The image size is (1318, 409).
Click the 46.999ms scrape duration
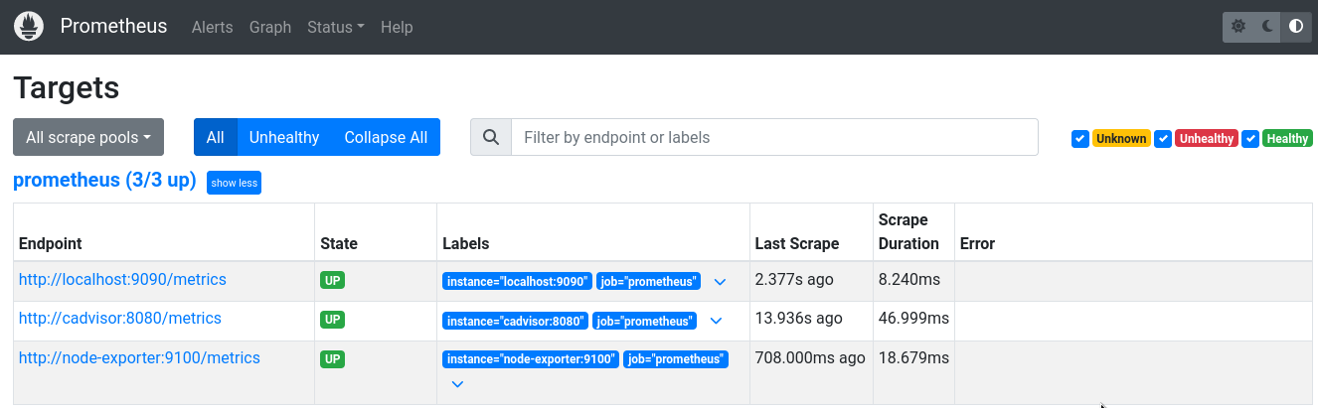click(x=913, y=319)
